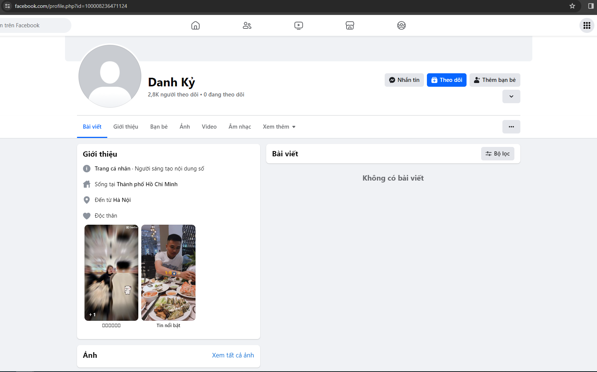
Task: Switch to the Ảnh tab
Action: click(185, 127)
